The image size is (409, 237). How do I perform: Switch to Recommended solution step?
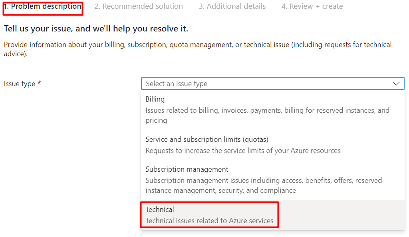tap(139, 6)
